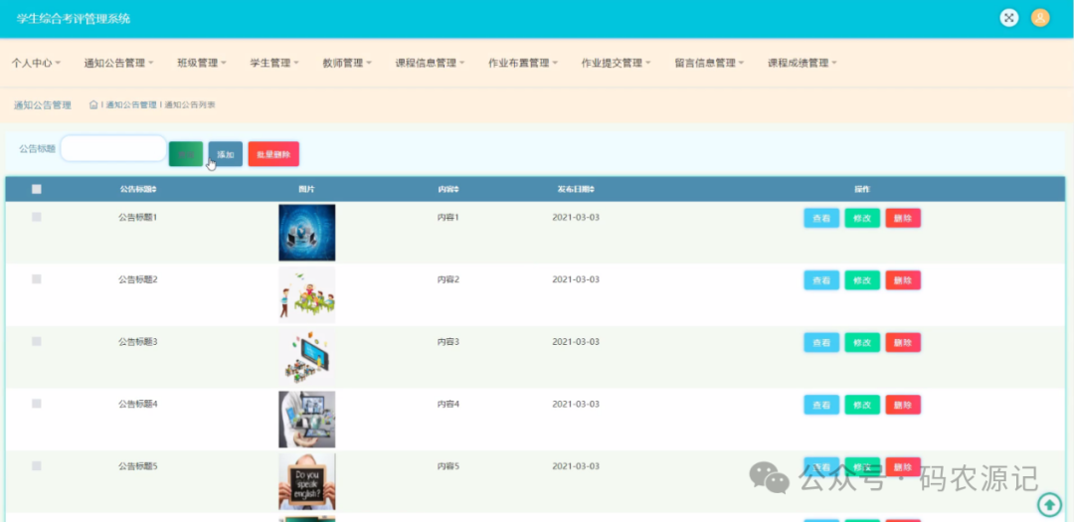Focus the 公告标题 search input field

pos(113,148)
